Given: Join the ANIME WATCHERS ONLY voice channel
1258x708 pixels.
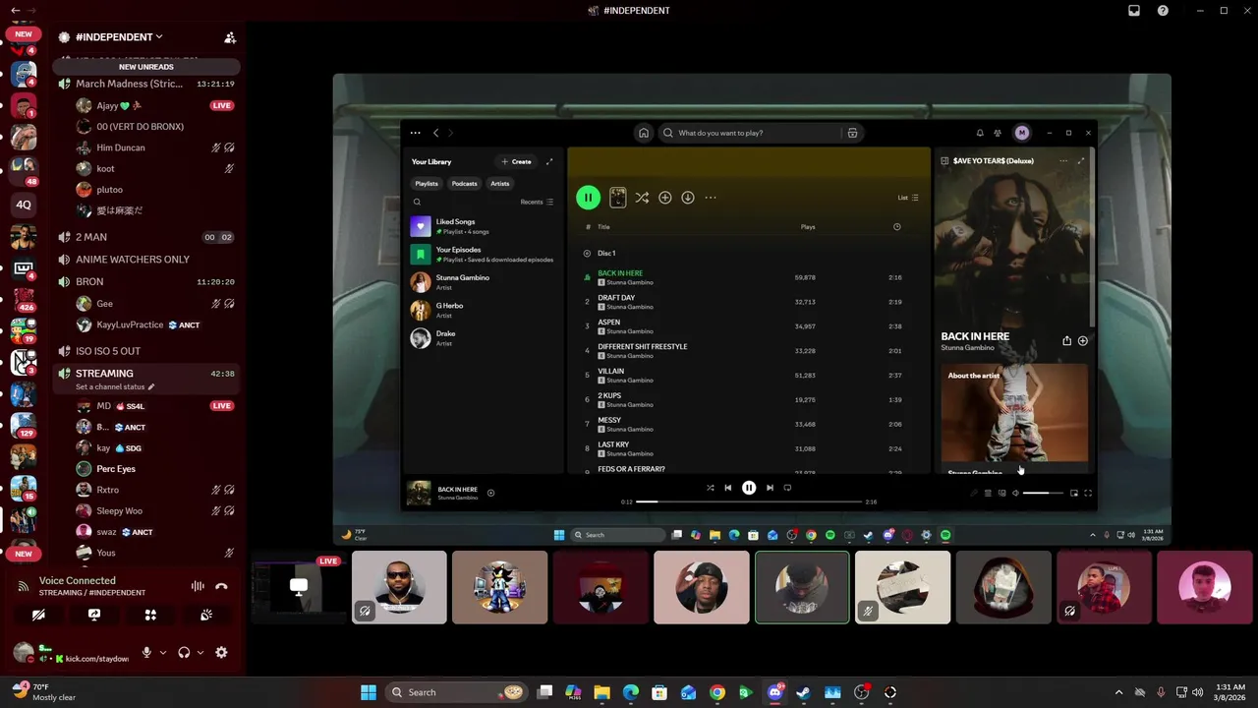Looking at the screenshot, I should (147, 260).
